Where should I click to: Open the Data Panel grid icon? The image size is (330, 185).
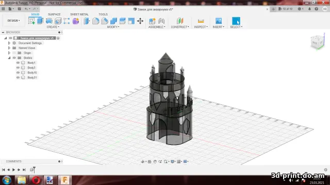[3, 9]
